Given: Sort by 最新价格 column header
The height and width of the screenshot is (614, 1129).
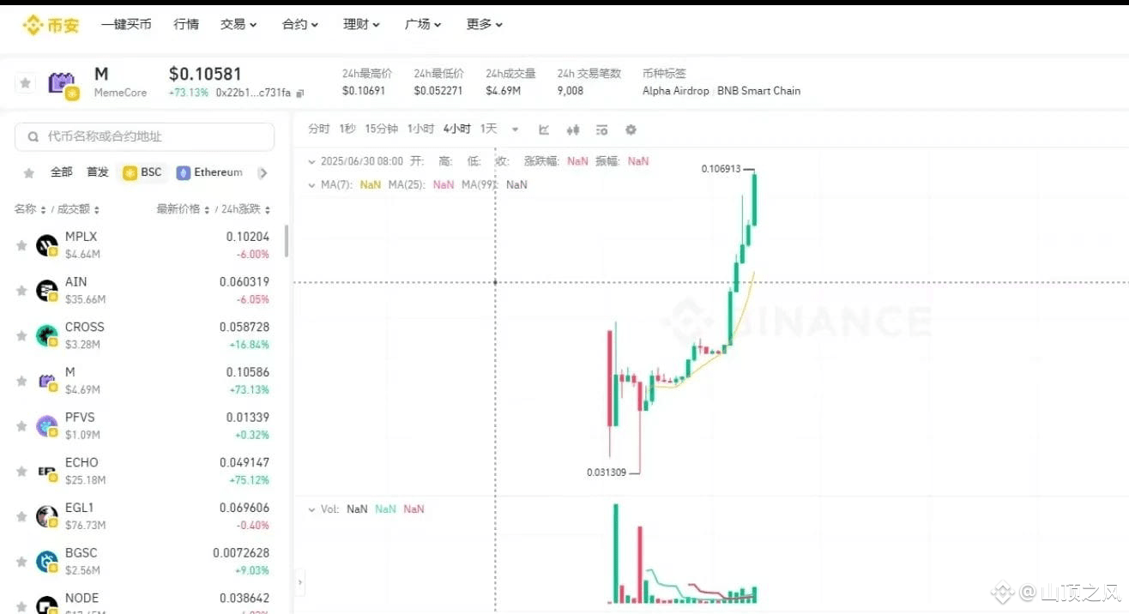Looking at the screenshot, I should click(x=183, y=209).
